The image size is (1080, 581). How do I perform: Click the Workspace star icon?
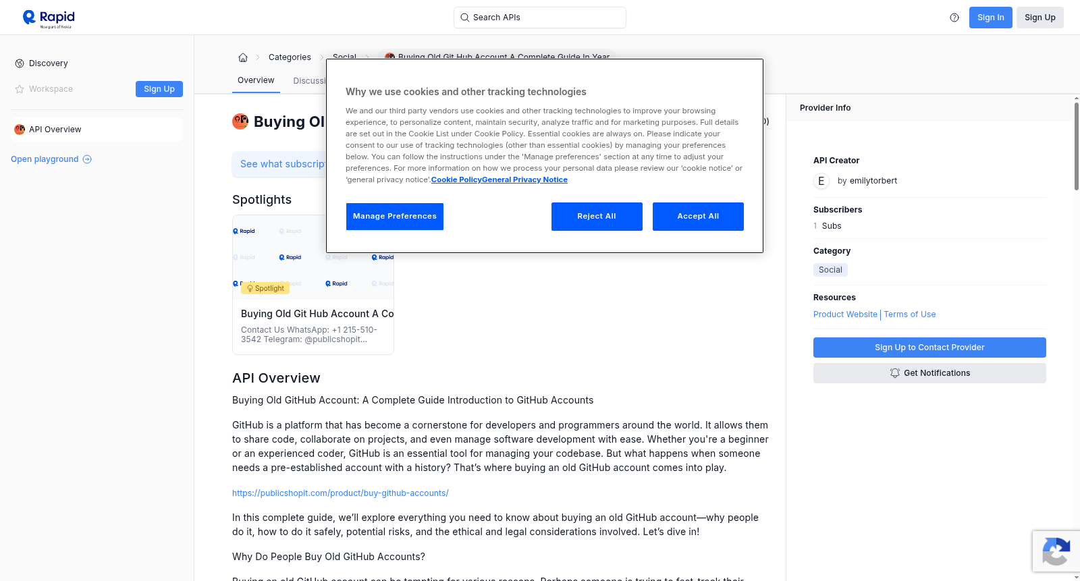[x=20, y=89]
